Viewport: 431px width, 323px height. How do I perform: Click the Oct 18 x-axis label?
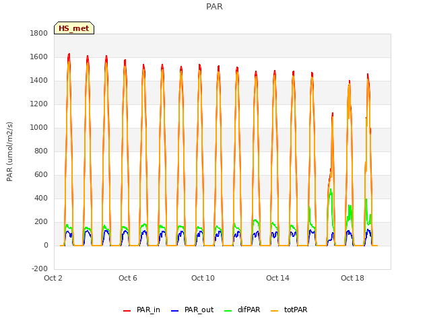pyautogui.click(x=352, y=278)
